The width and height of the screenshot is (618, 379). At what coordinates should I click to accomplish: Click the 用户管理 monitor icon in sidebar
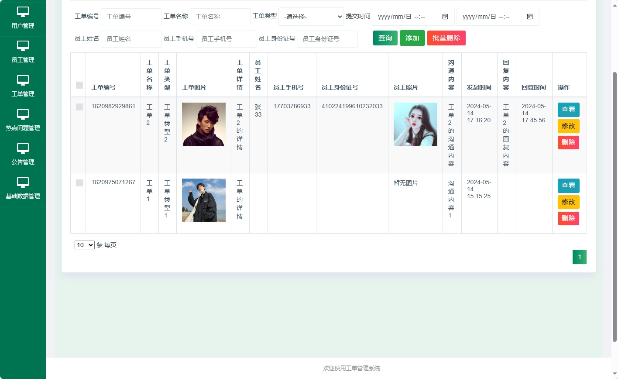(x=23, y=12)
